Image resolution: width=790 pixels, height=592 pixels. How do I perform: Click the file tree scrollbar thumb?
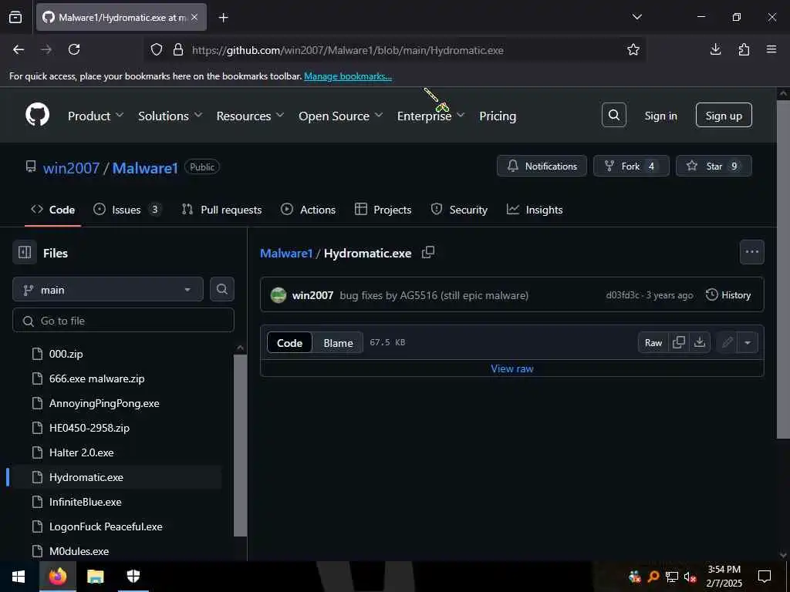click(x=240, y=445)
